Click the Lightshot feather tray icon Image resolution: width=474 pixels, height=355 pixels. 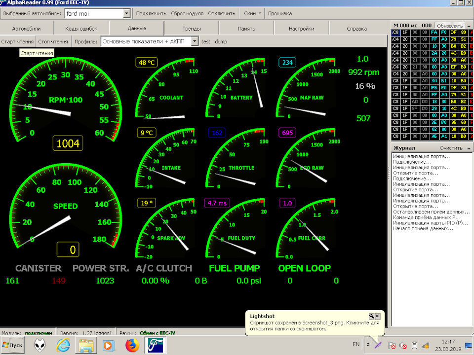tap(378, 345)
